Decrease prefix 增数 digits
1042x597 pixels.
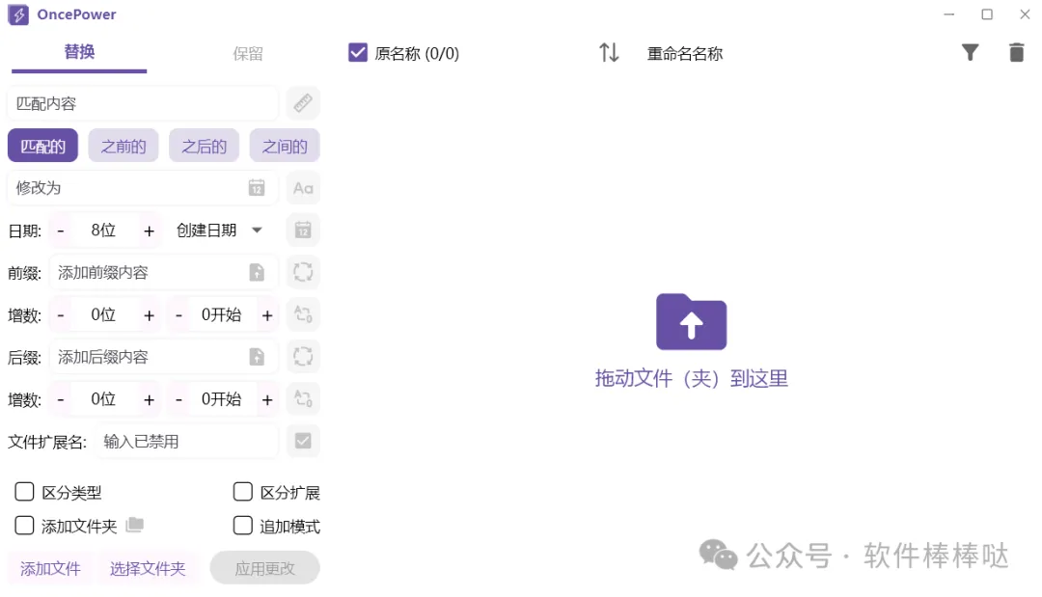pyautogui.click(x=61, y=314)
